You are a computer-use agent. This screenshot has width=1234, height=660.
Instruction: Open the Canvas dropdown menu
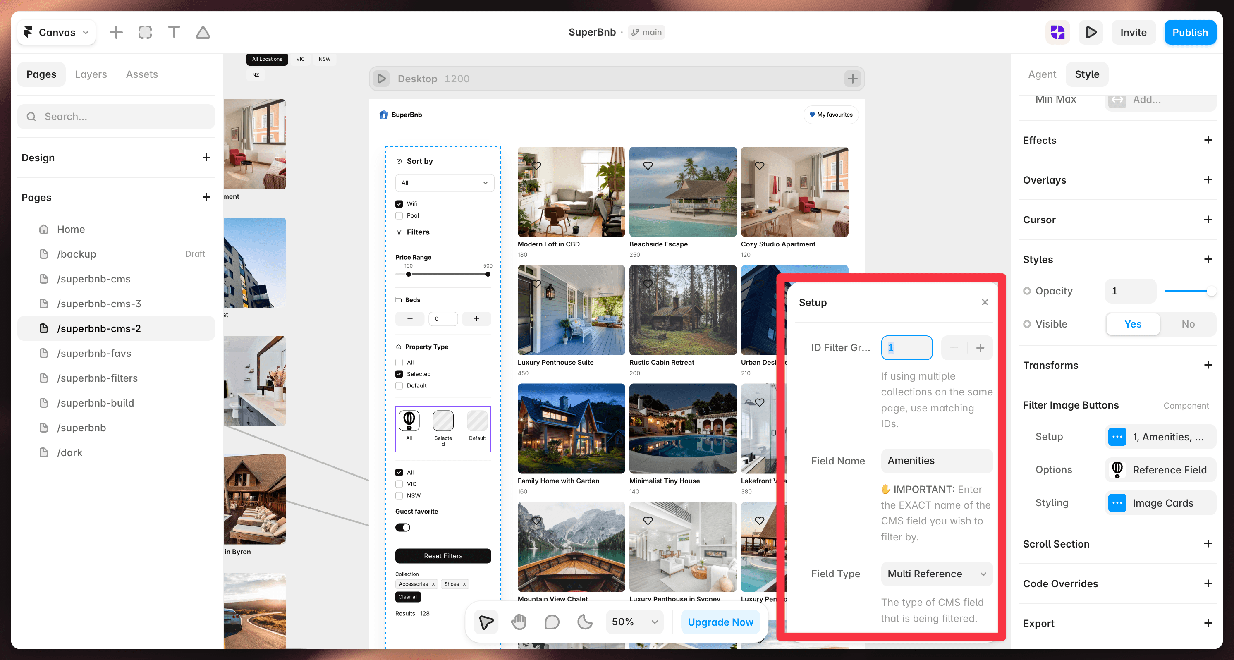point(57,33)
